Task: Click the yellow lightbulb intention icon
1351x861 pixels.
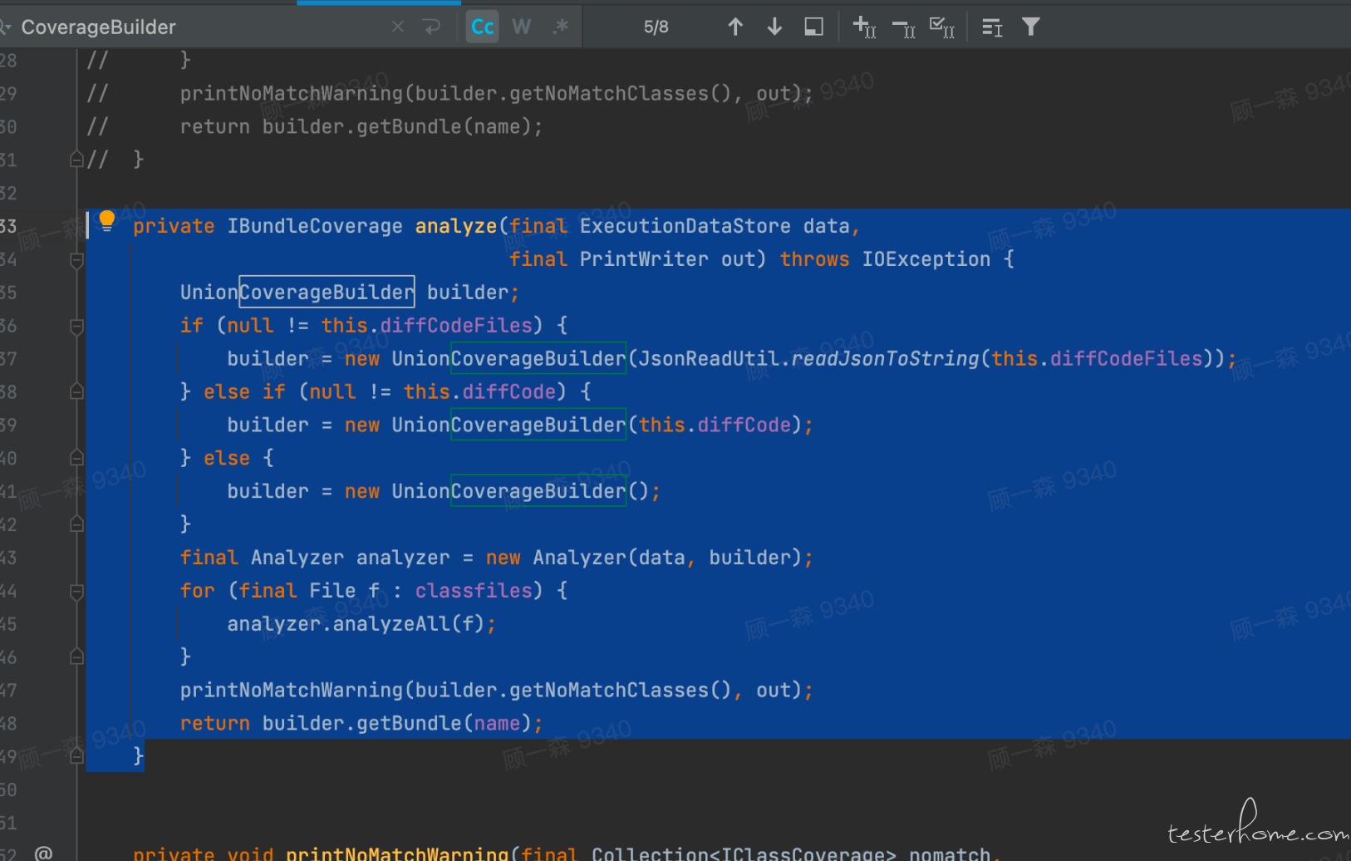Action: (x=106, y=222)
